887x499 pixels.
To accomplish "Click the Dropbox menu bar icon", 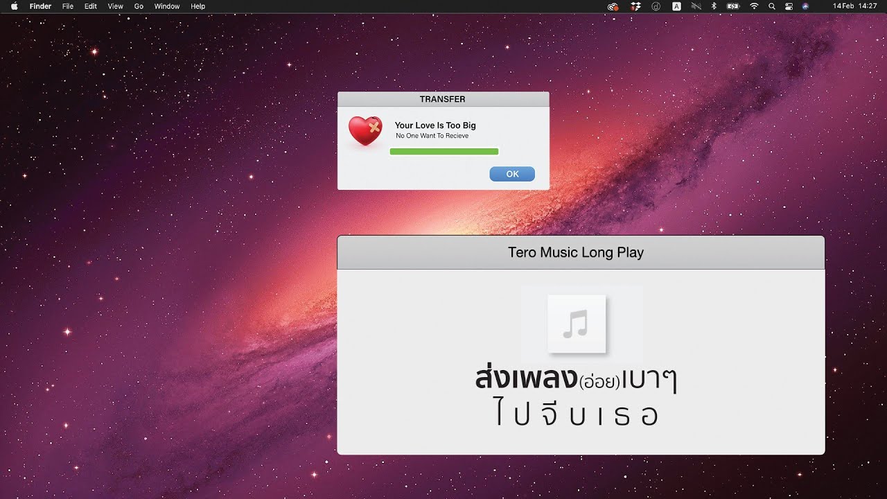I will click(635, 6).
